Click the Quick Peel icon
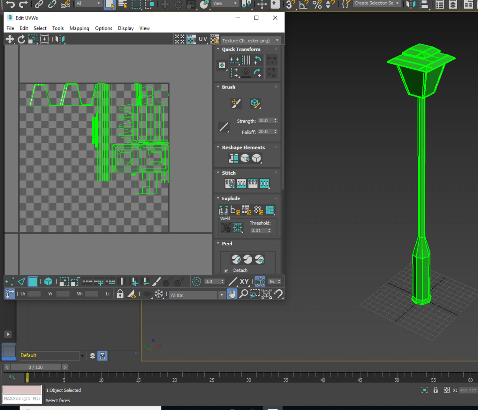Viewport: 478px width, 410px height. 236,259
